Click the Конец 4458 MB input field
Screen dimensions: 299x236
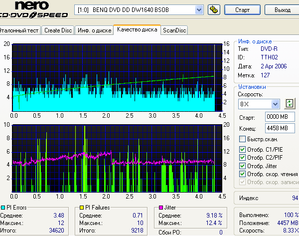tap(280, 128)
